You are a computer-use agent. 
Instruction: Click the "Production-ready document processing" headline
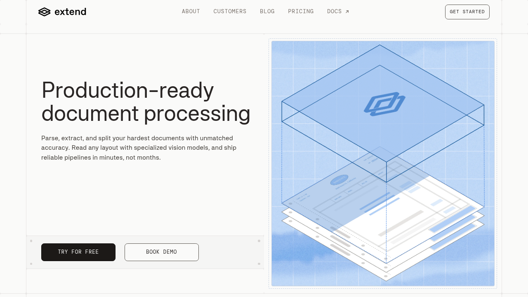[x=146, y=101]
